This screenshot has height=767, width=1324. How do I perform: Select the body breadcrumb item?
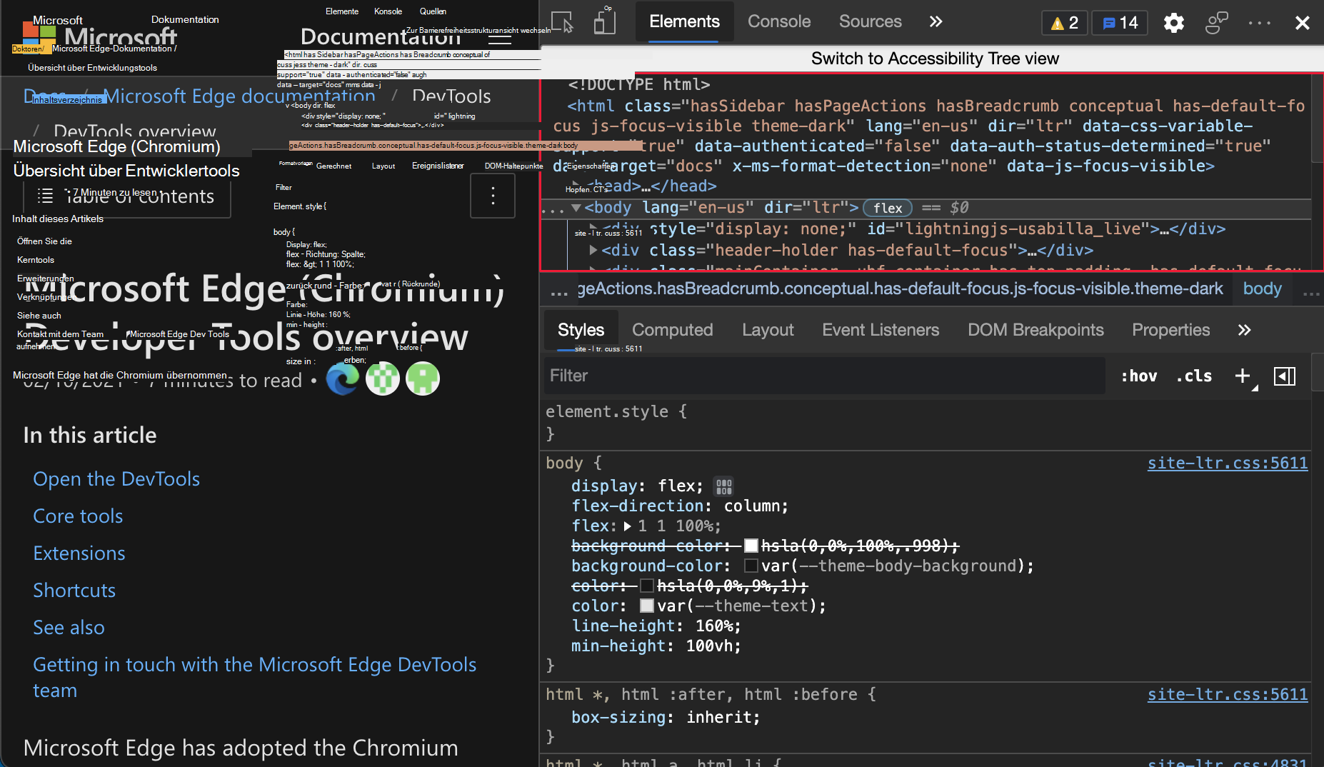tap(1262, 289)
